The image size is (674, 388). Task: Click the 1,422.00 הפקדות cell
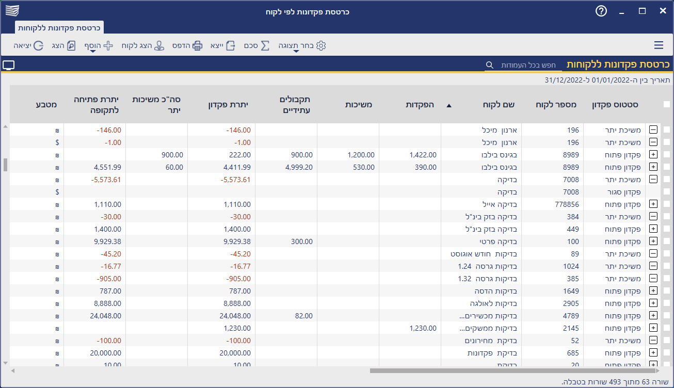pyautogui.click(x=410, y=154)
